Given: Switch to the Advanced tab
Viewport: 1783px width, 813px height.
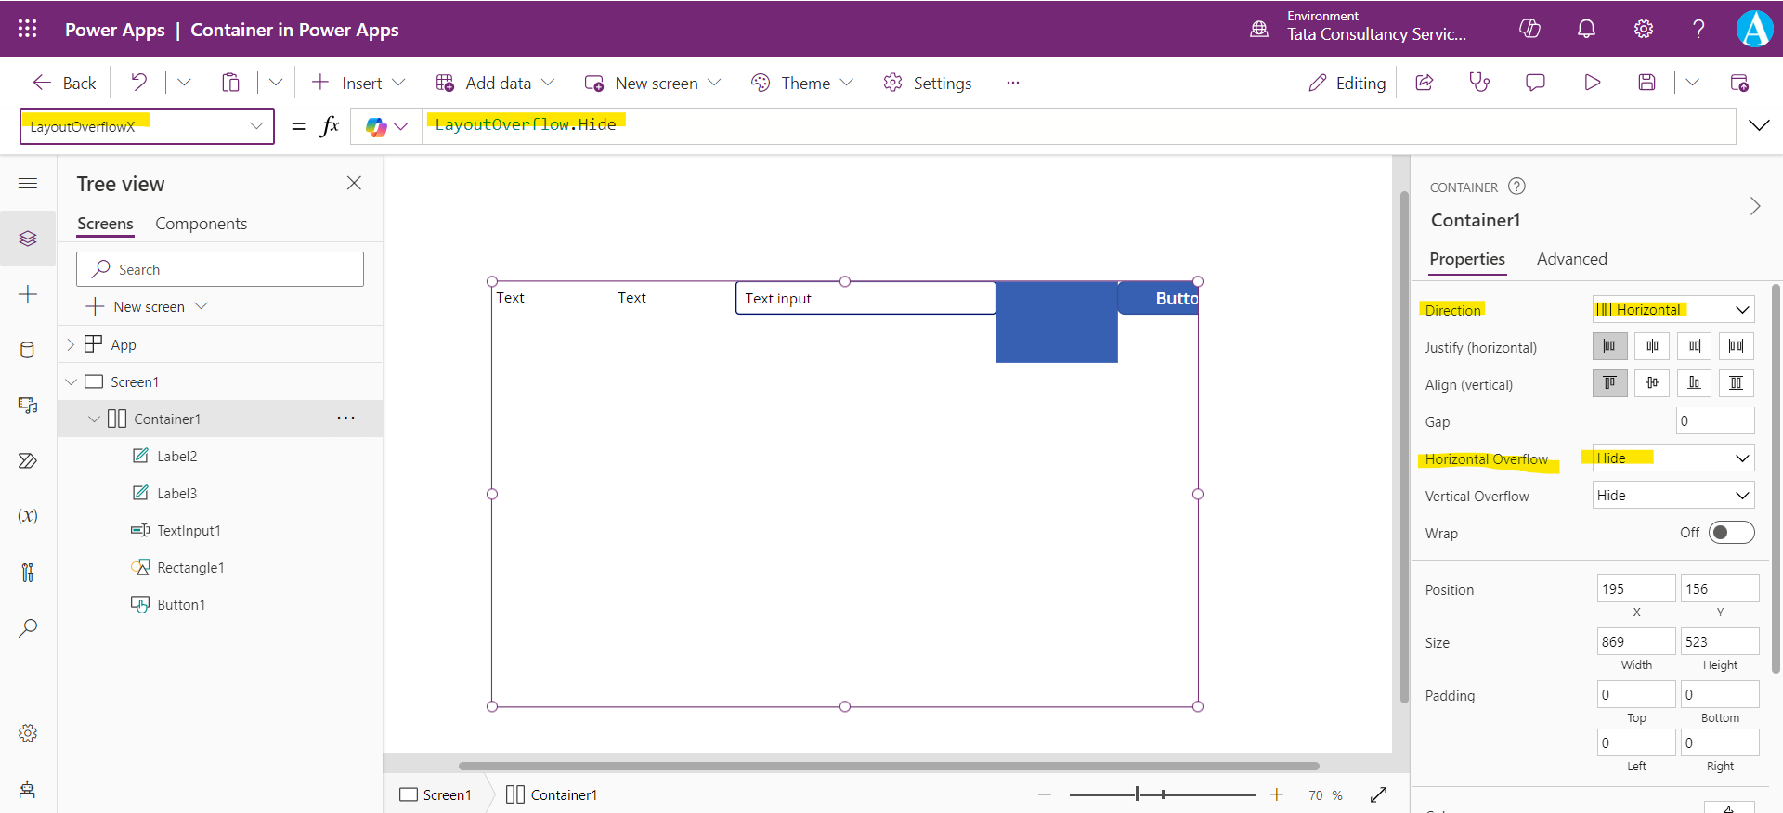Looking at the screenshot, I should click(x=1571, y=259).
